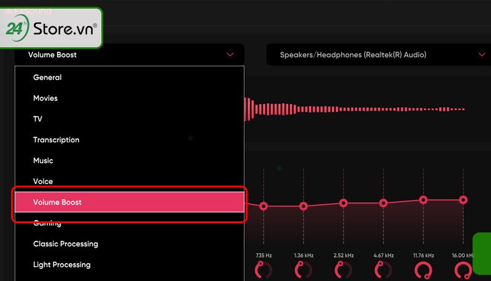
Task: Click the 735 Hz equalizer band point
Action: tap(264, 206)
